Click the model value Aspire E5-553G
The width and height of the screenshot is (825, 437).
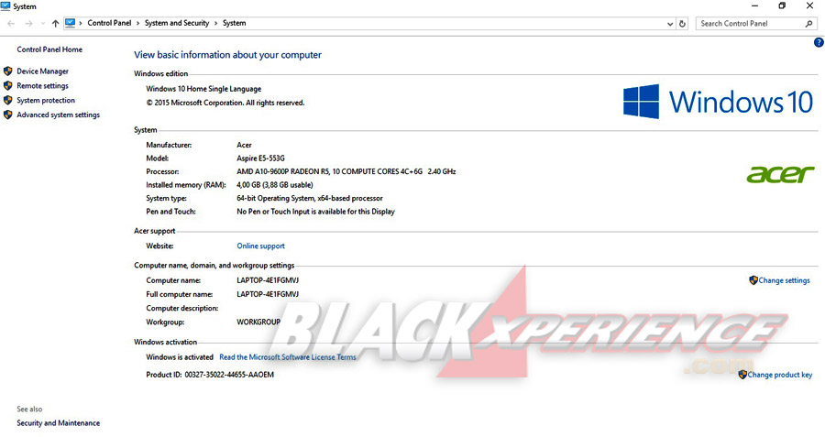[260, 158]
